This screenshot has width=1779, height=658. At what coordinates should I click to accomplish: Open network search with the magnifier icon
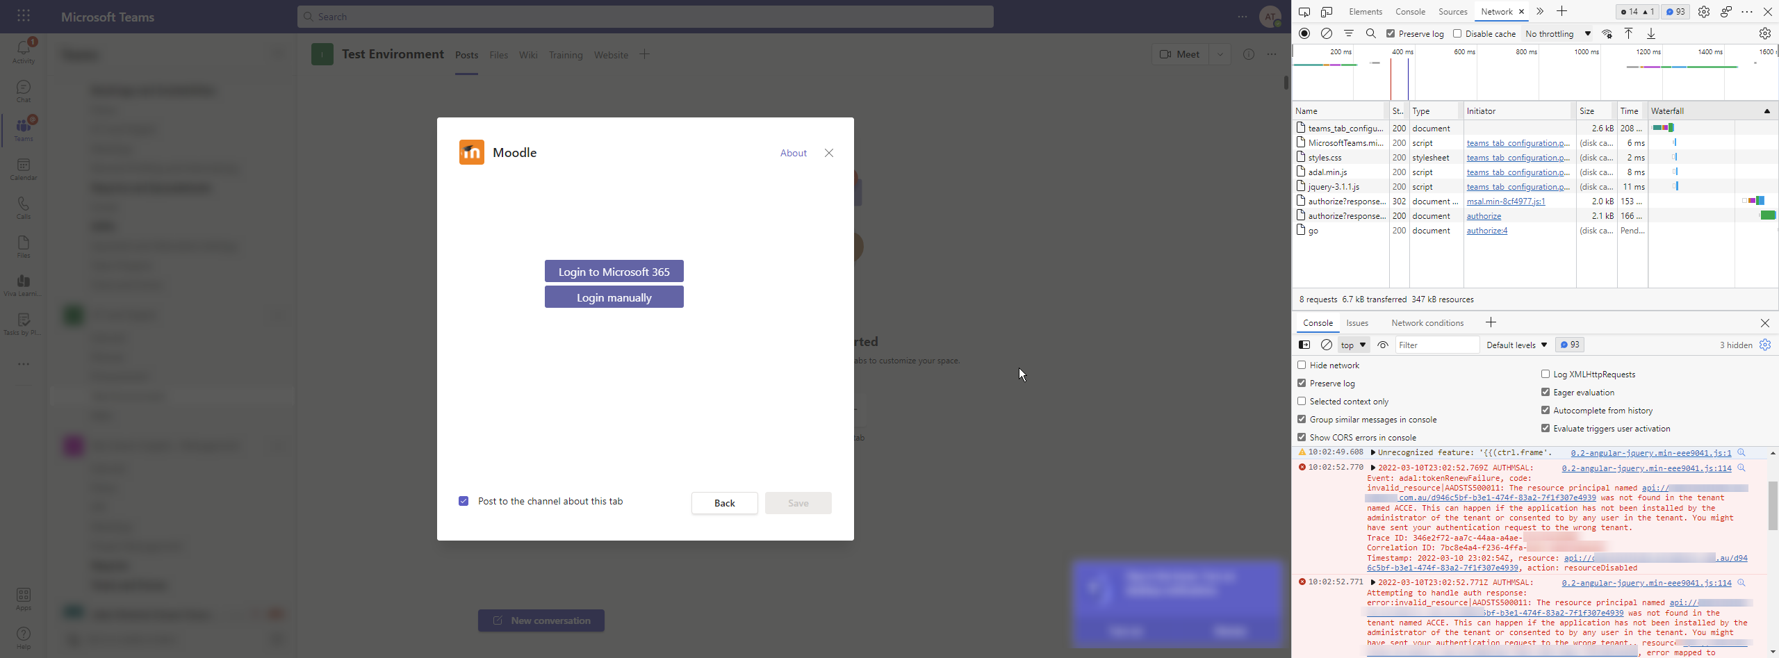tap(1370, 33)
